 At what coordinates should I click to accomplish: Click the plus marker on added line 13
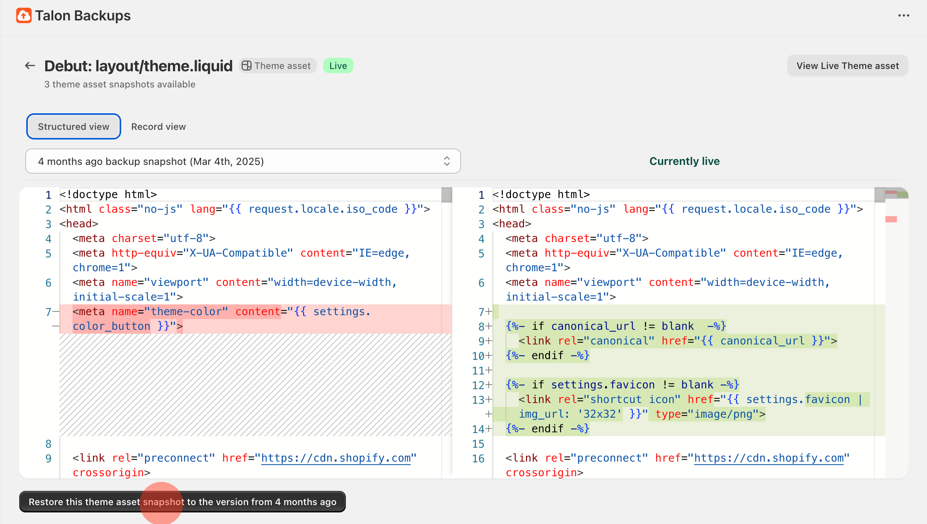click(489, 400)
